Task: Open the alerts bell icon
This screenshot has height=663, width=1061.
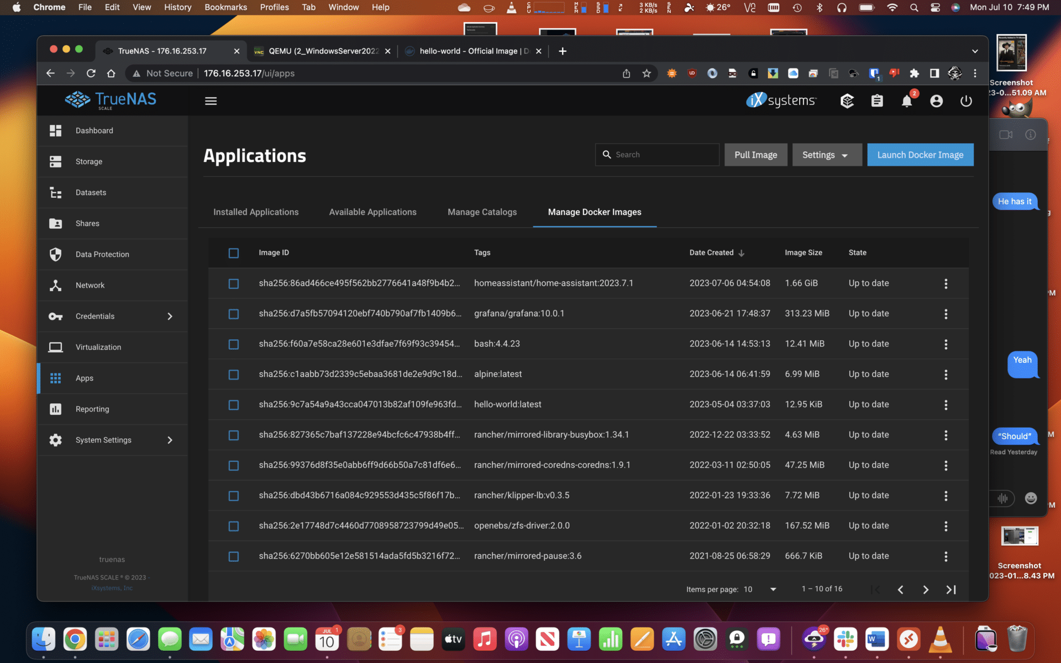Action: pyautogui.click(x=907, y=101)
